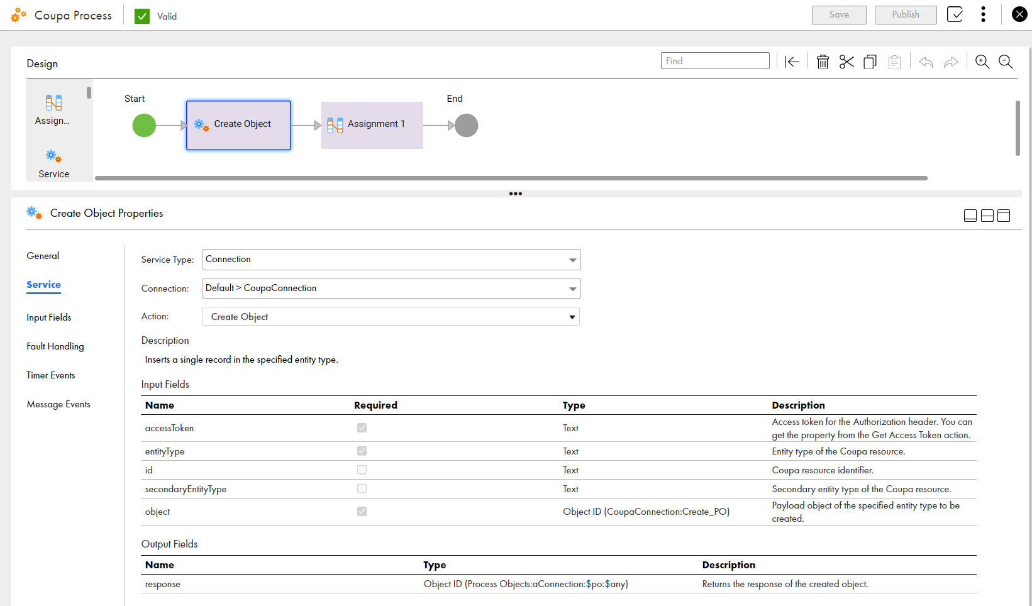Click the Create Object Properties gear icon
This screenshot has width=1032, height=606.
pyautogui.click(x=34, y=213)
